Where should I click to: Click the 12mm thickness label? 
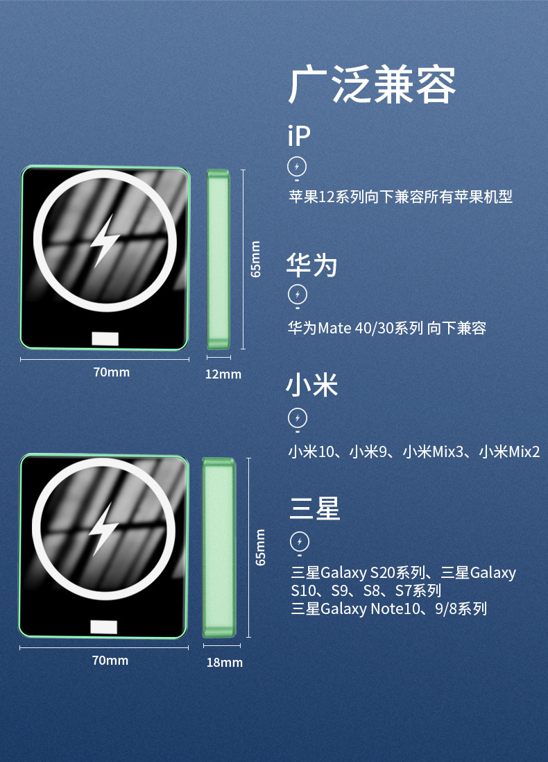click(x=223, y=374)
